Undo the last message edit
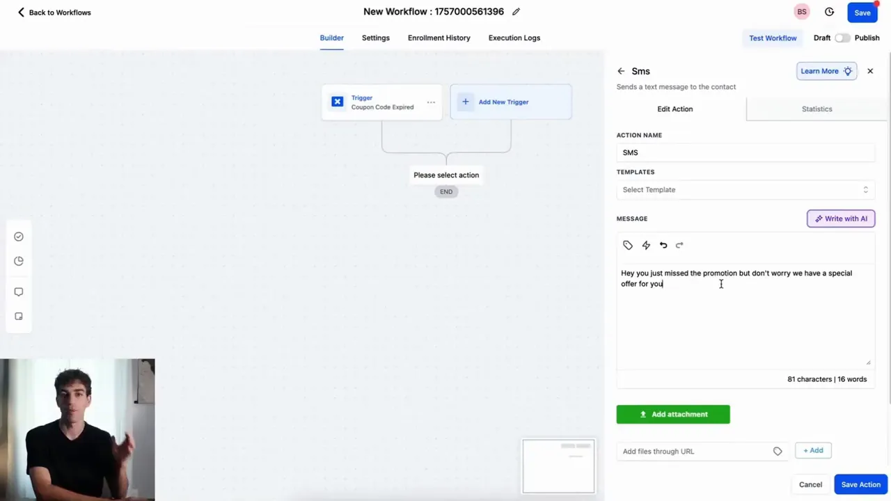Viewport: 891px width, 501px height. coord(663,245)
